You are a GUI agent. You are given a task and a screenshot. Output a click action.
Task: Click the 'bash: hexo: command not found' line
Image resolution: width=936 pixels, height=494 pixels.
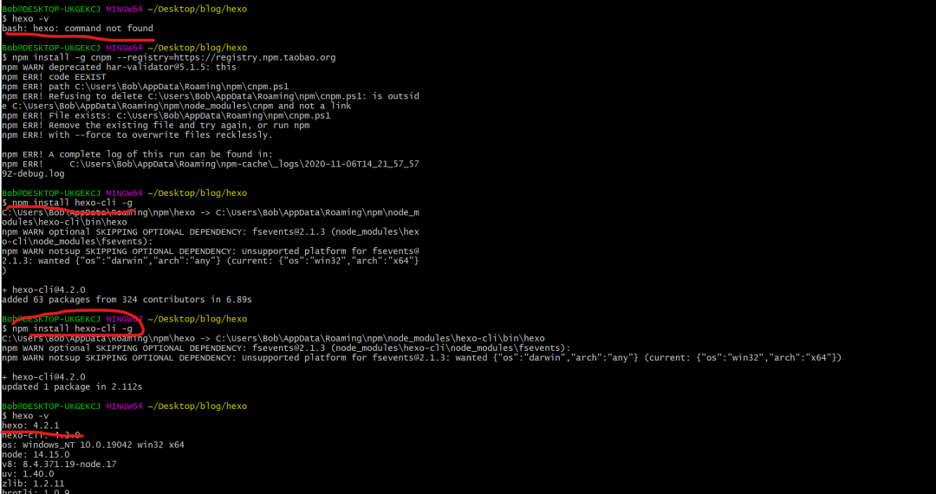pyautogui.click(x=78, y=28)
